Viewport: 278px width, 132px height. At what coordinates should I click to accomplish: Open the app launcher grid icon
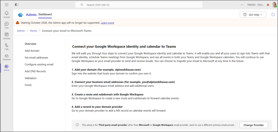point(7,5)
